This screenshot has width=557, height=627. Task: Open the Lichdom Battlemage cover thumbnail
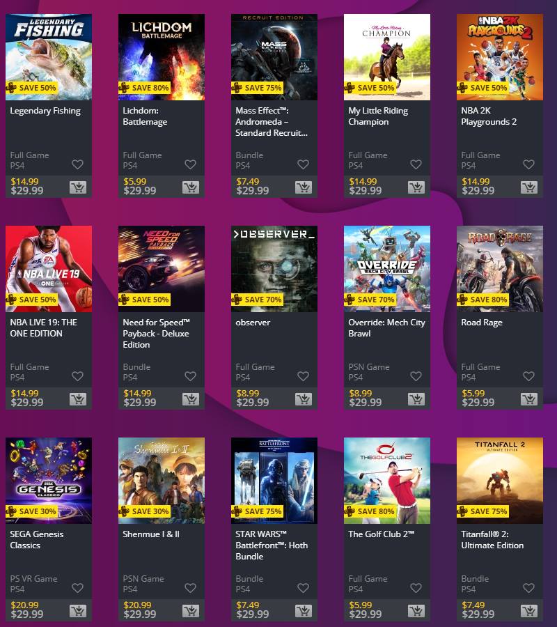point(162,57)
